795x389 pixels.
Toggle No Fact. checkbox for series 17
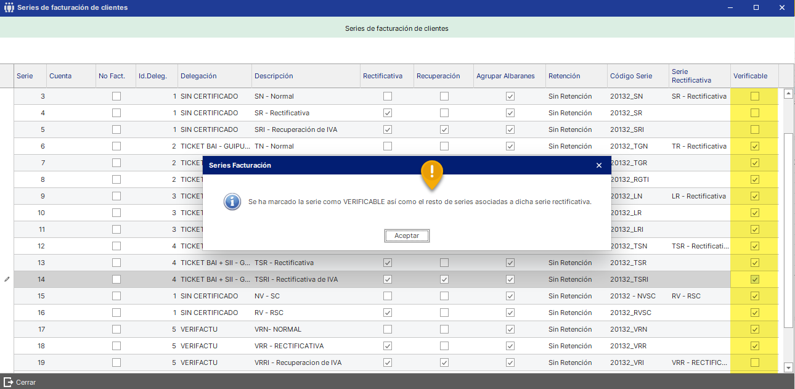click(x=116, y=329)
